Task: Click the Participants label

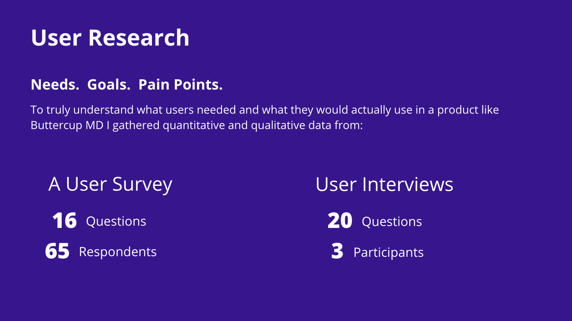Action: pyautogui.click(x=389, y=253)
